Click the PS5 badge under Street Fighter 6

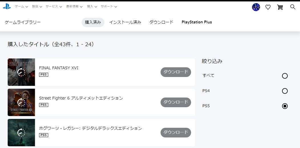(43, 105)
